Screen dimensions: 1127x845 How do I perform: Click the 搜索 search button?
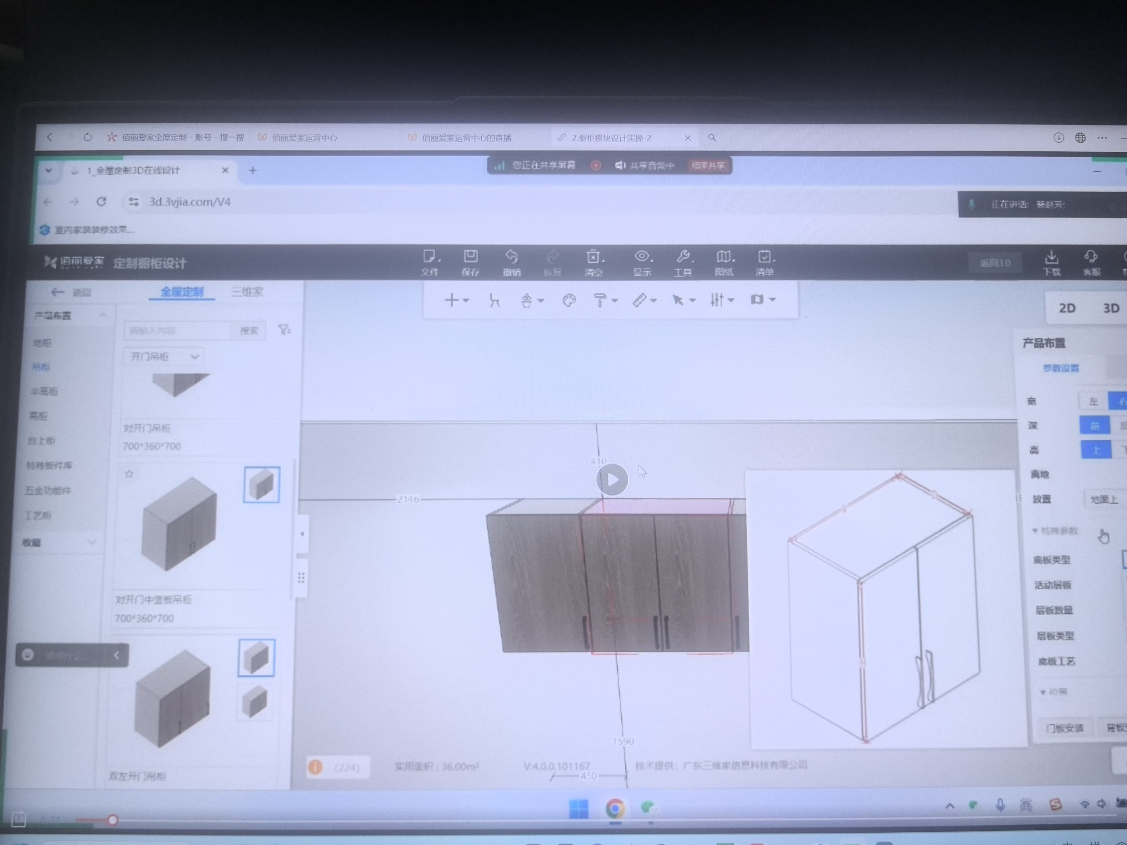coord(249,331)
